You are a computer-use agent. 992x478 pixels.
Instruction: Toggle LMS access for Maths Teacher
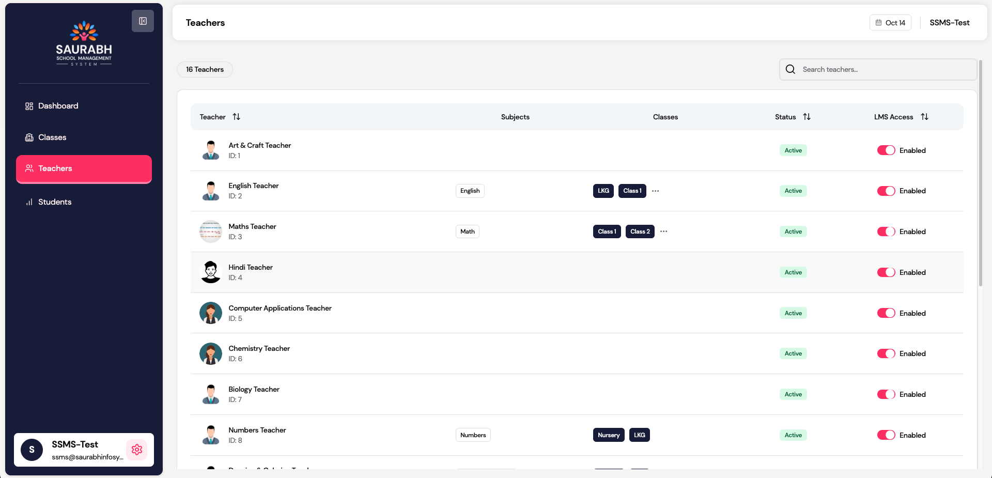pos(886,232)
